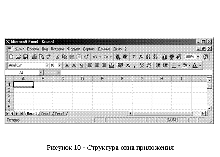
Task: Apply fill color paint bucket
Action: tap(185, 65)
